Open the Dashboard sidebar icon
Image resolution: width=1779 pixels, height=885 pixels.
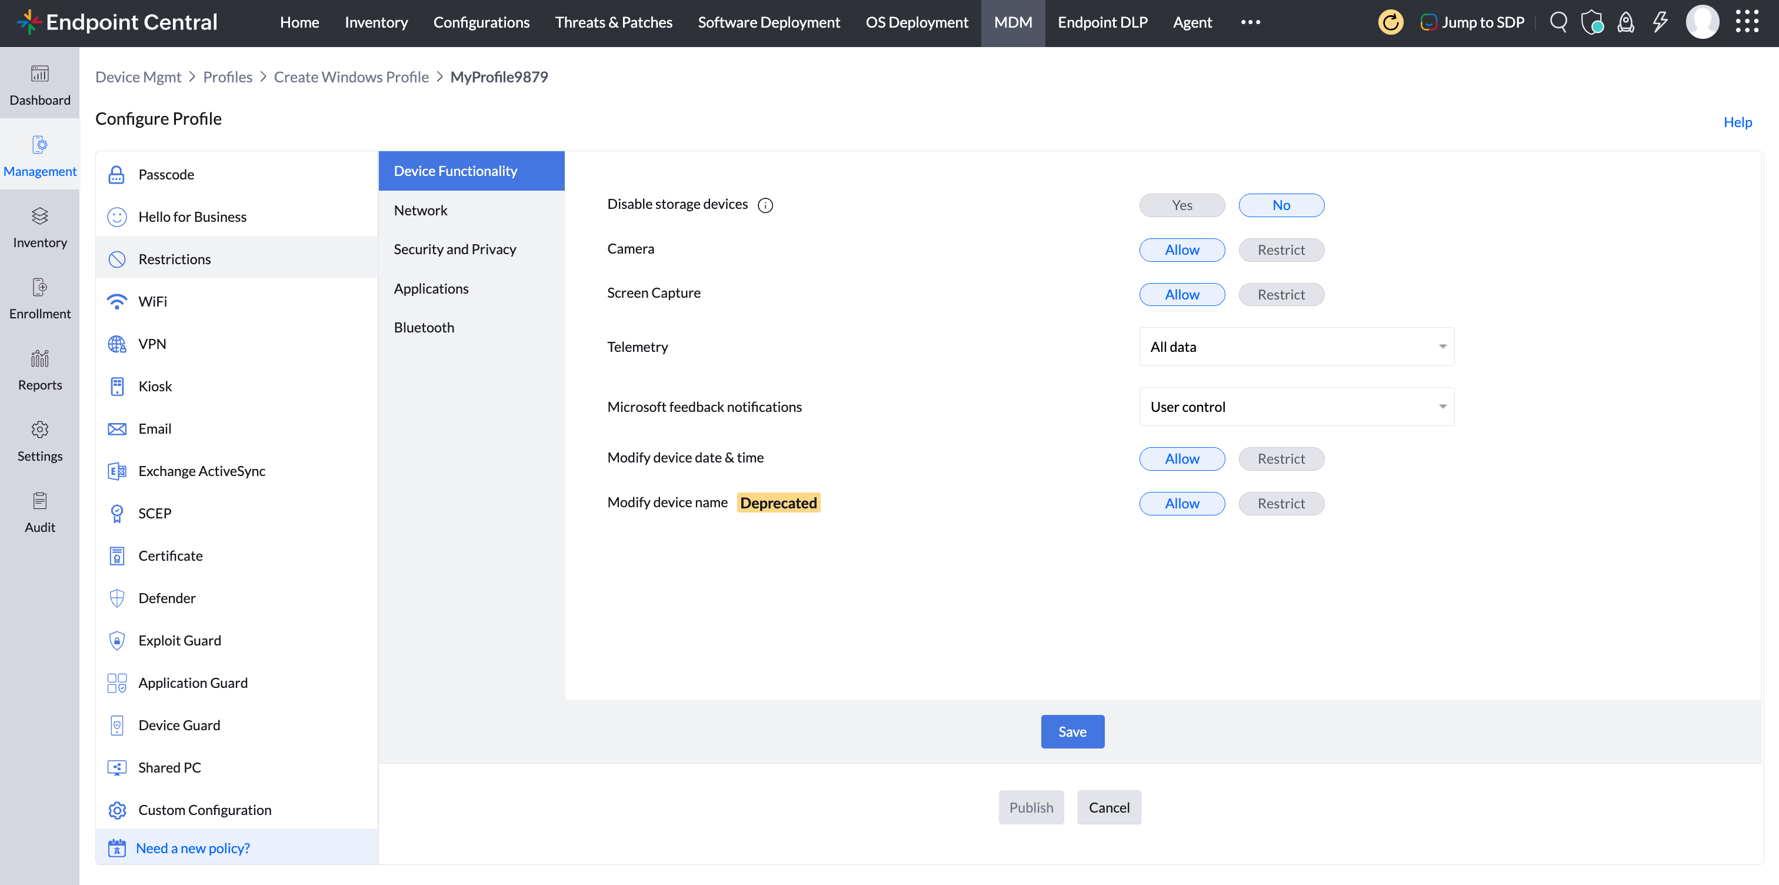[40, 73]
